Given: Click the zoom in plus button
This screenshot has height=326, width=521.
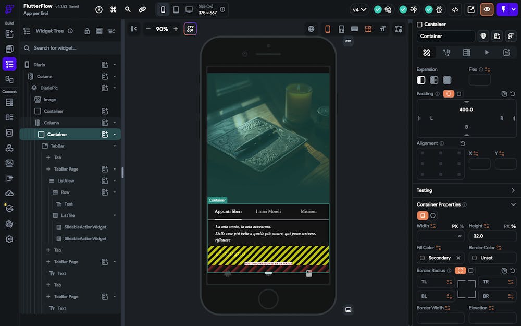Looking at the screenshot, I should pyautogui.click(x=176, y=29).
